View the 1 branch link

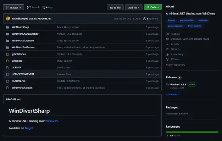click(x=33, y=7)
